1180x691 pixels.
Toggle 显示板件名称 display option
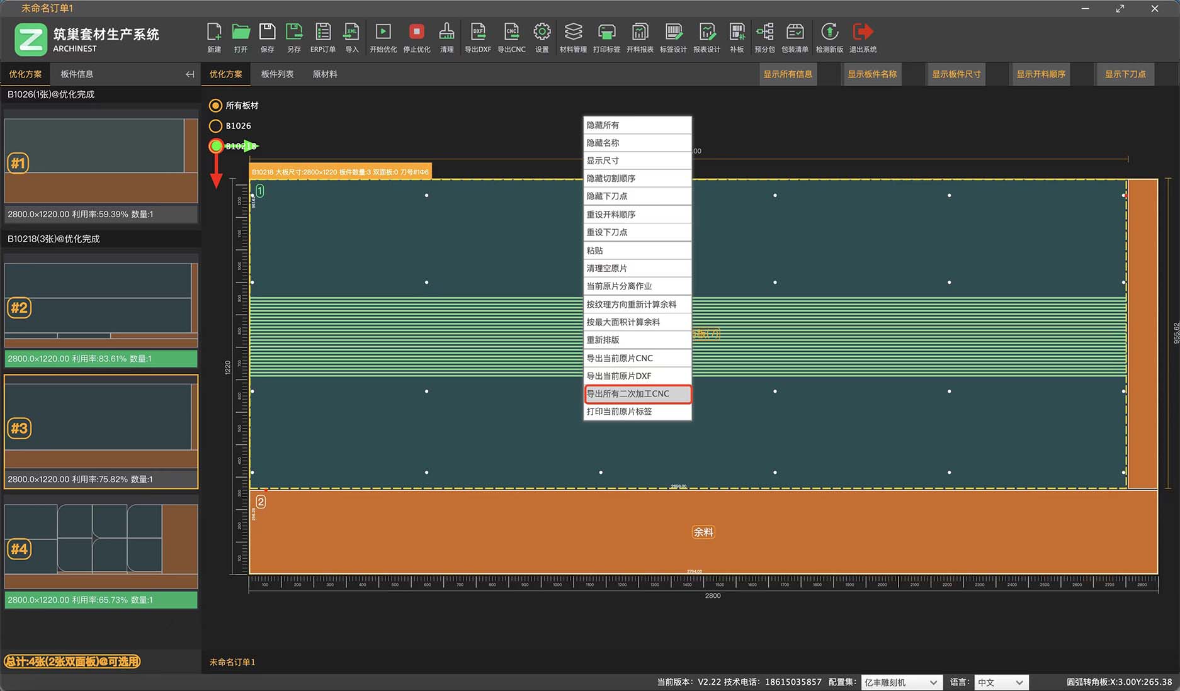coord(872,74)
